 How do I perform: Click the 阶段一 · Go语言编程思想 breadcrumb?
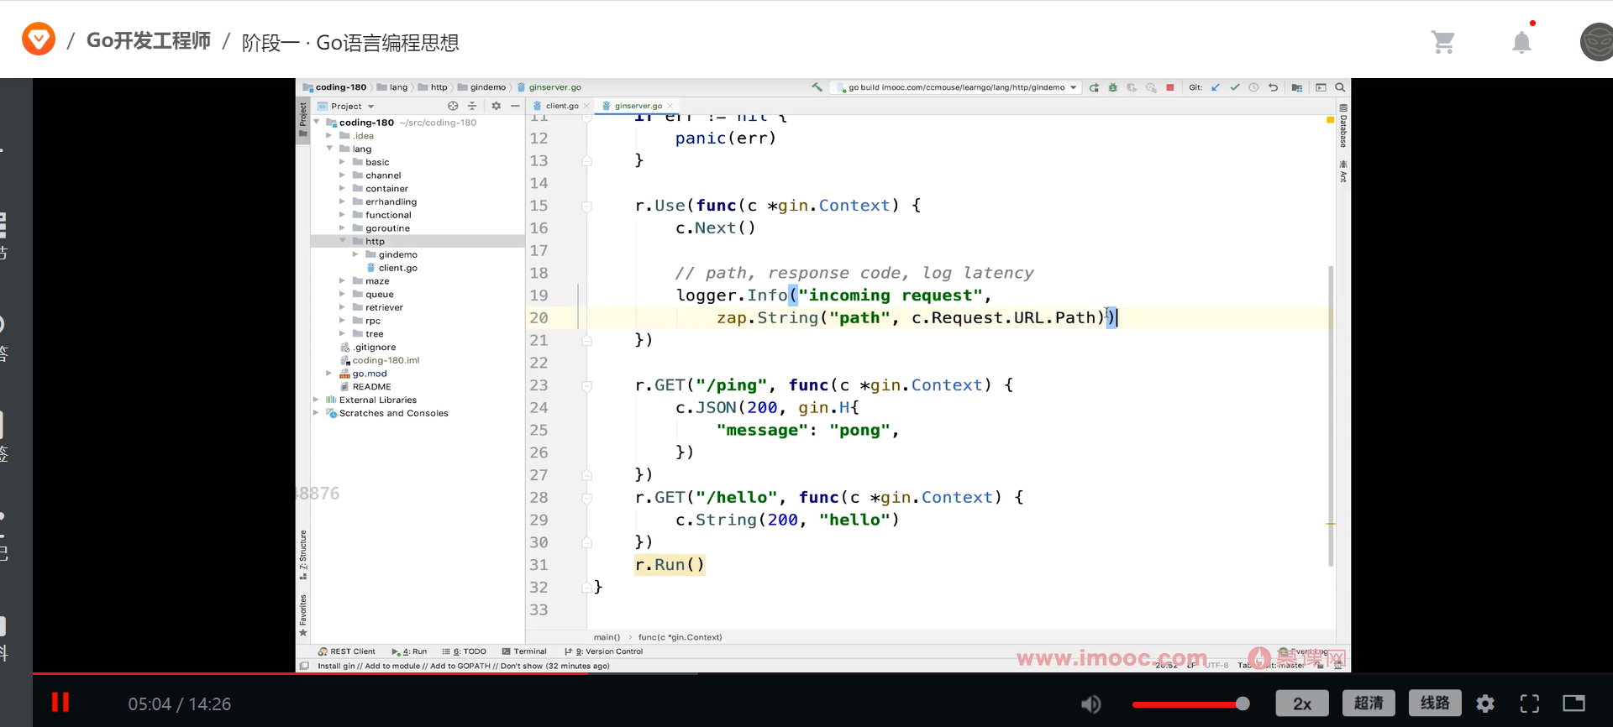[x=350, y=43]
